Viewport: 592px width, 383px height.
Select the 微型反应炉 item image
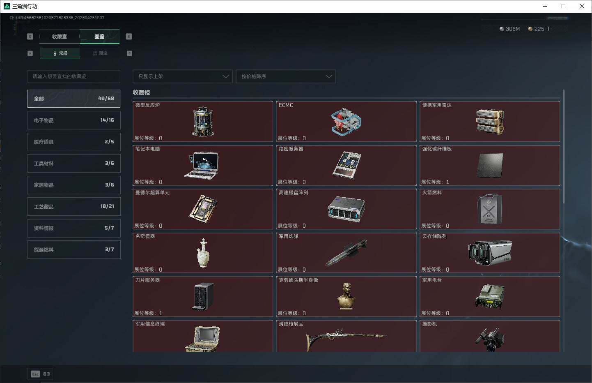[203, 122]
